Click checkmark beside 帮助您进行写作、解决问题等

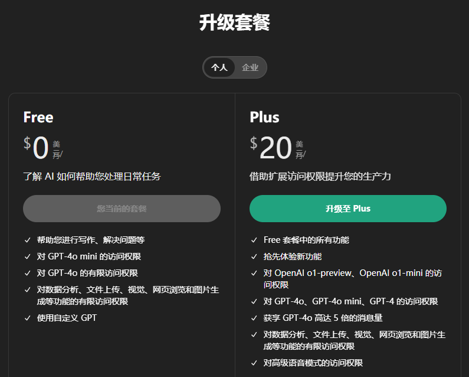click(x=28, y=240)
